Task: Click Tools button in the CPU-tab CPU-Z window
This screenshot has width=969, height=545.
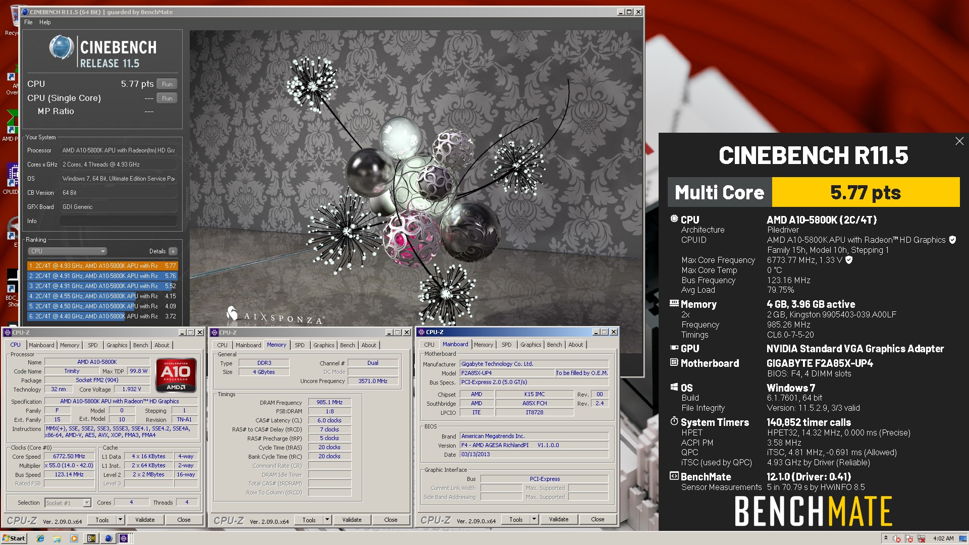Action: click(102, 520)
